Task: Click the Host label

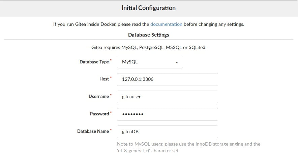Action: [x=104, y=79]
